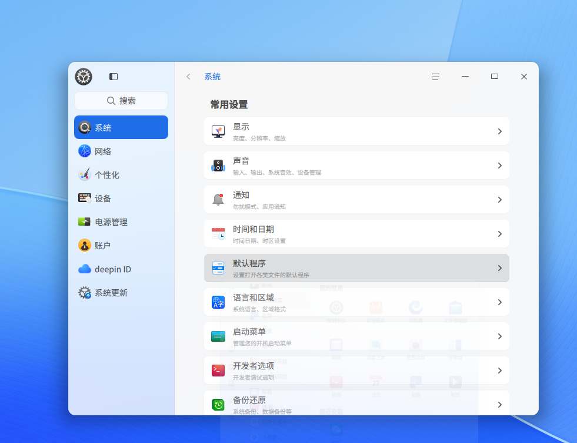Click the speaker icon for 声音 settings
This screenshot has width=577, height=443.
pos(218,165)
